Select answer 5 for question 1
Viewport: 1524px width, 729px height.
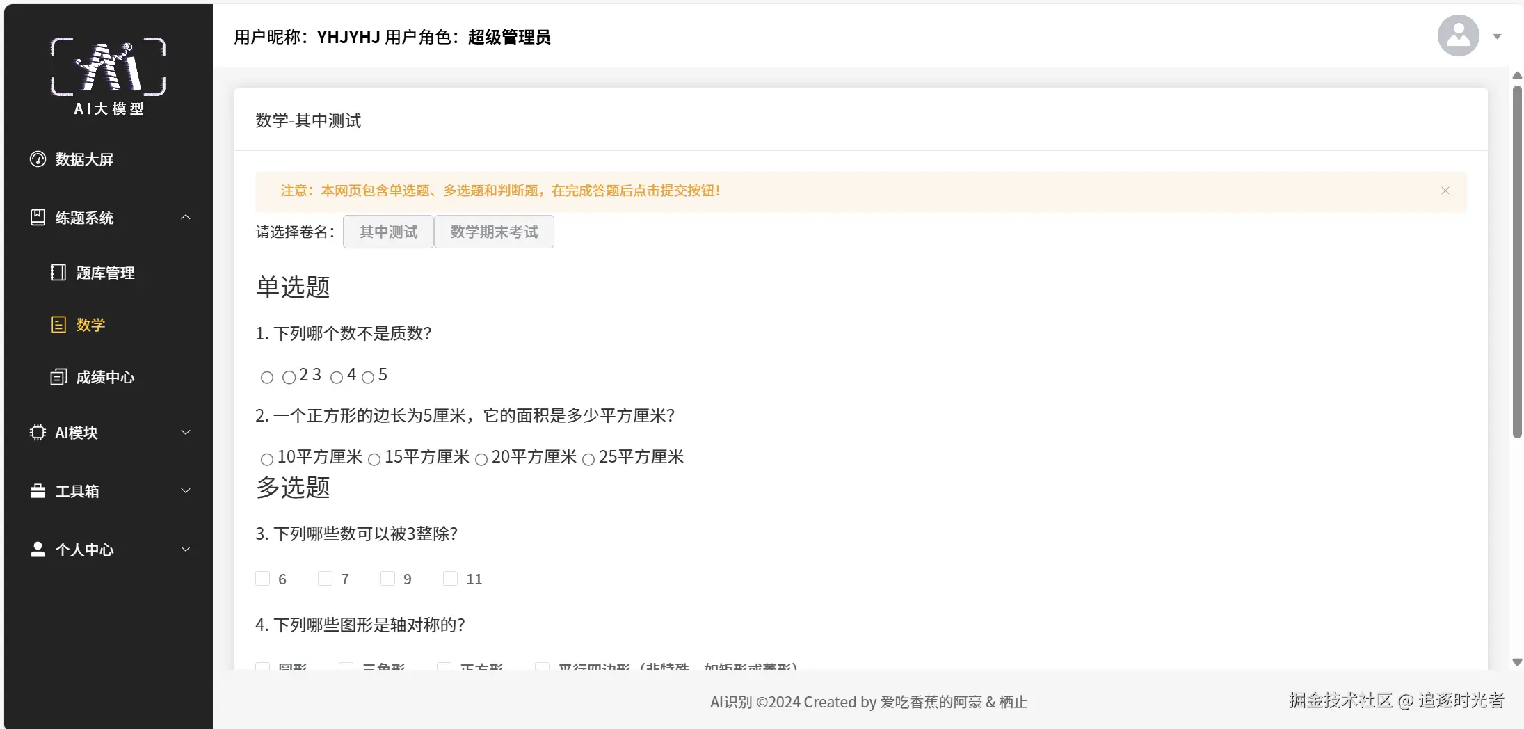tap(368, 378)
